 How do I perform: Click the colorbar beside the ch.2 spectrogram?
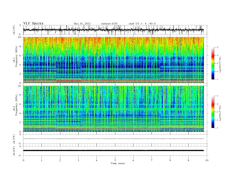pos(213,112)
